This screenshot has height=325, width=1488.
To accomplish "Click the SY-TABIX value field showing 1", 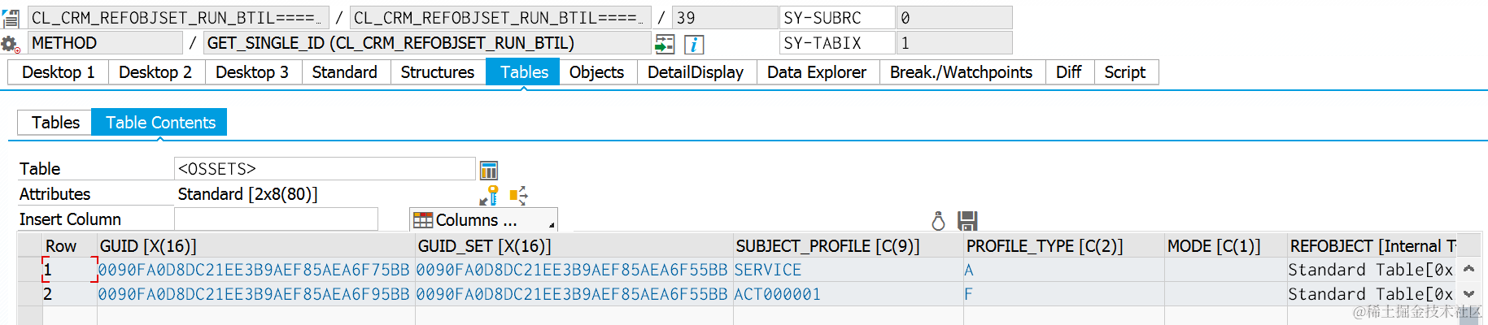I will click(x=954, y=43).
